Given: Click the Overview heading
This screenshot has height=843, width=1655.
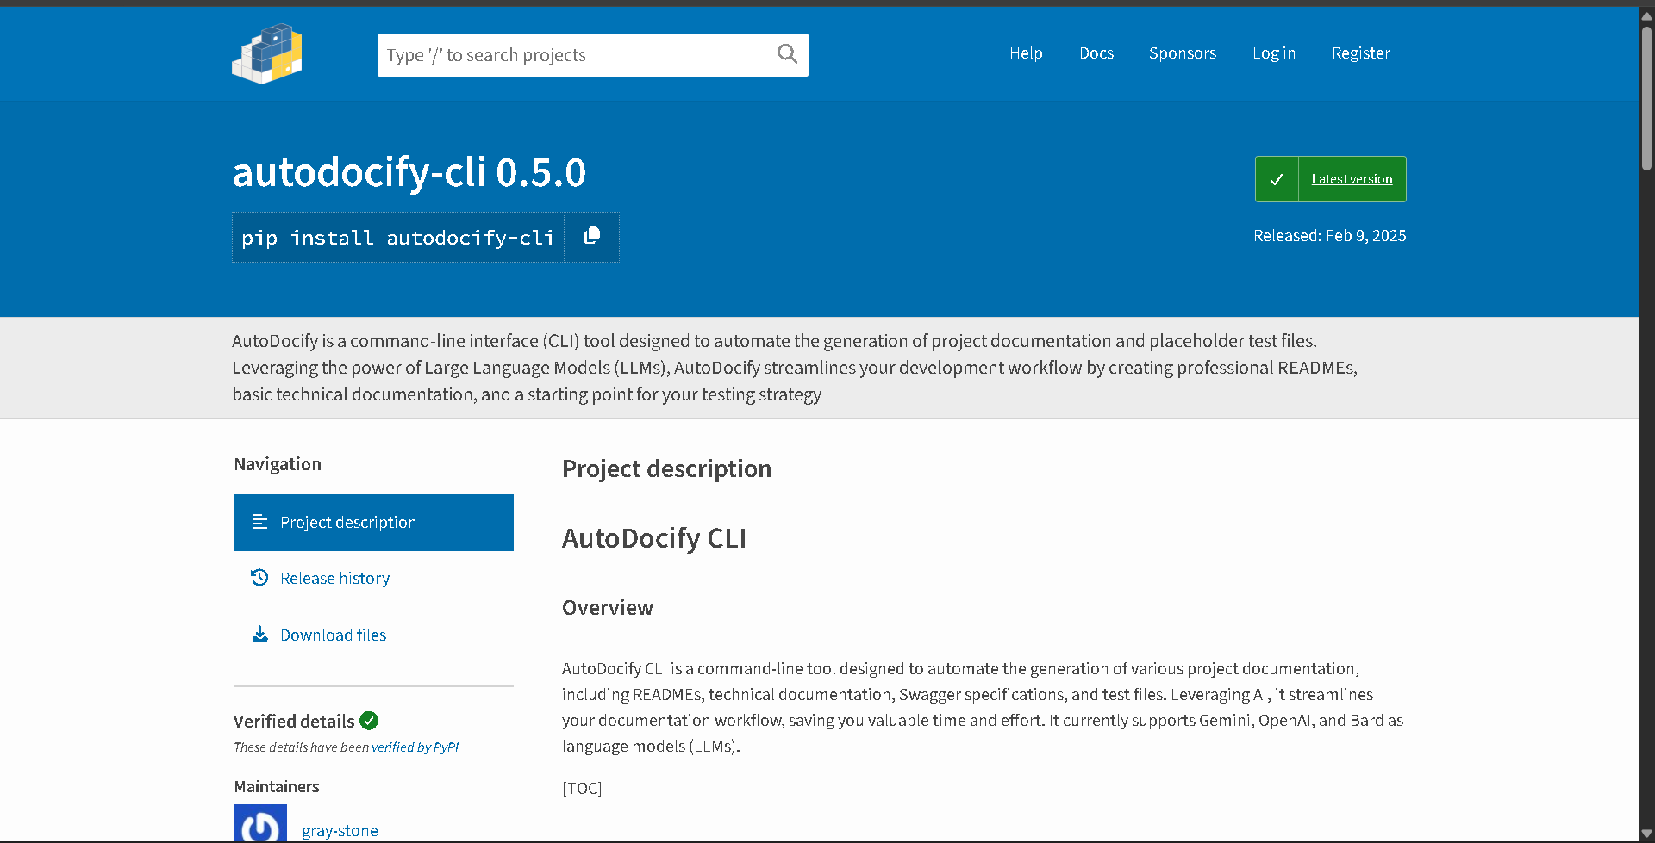Looking at the screenshot, I should coord(608,608).
